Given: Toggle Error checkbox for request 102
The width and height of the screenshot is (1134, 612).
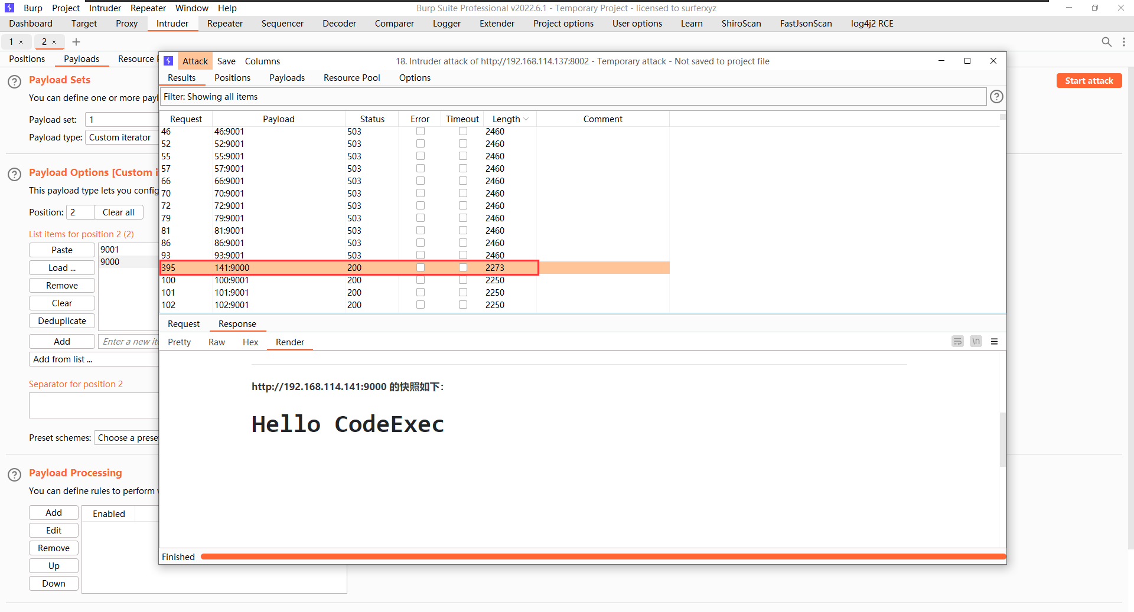Looking at the screenshot, I should point(421,305).
